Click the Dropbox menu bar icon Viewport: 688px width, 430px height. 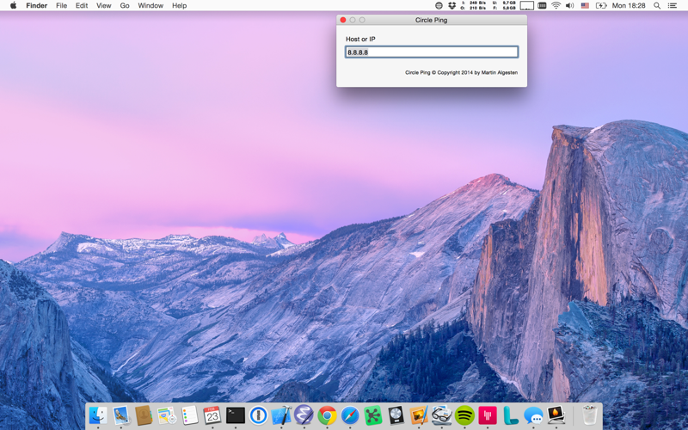tap(452, 6)
